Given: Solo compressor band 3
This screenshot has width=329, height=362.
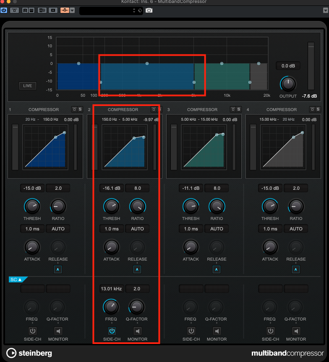Looking at the screenshot, I should 239,109.
